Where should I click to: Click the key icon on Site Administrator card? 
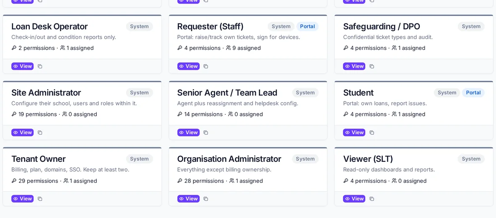click(x=14, y=114)
